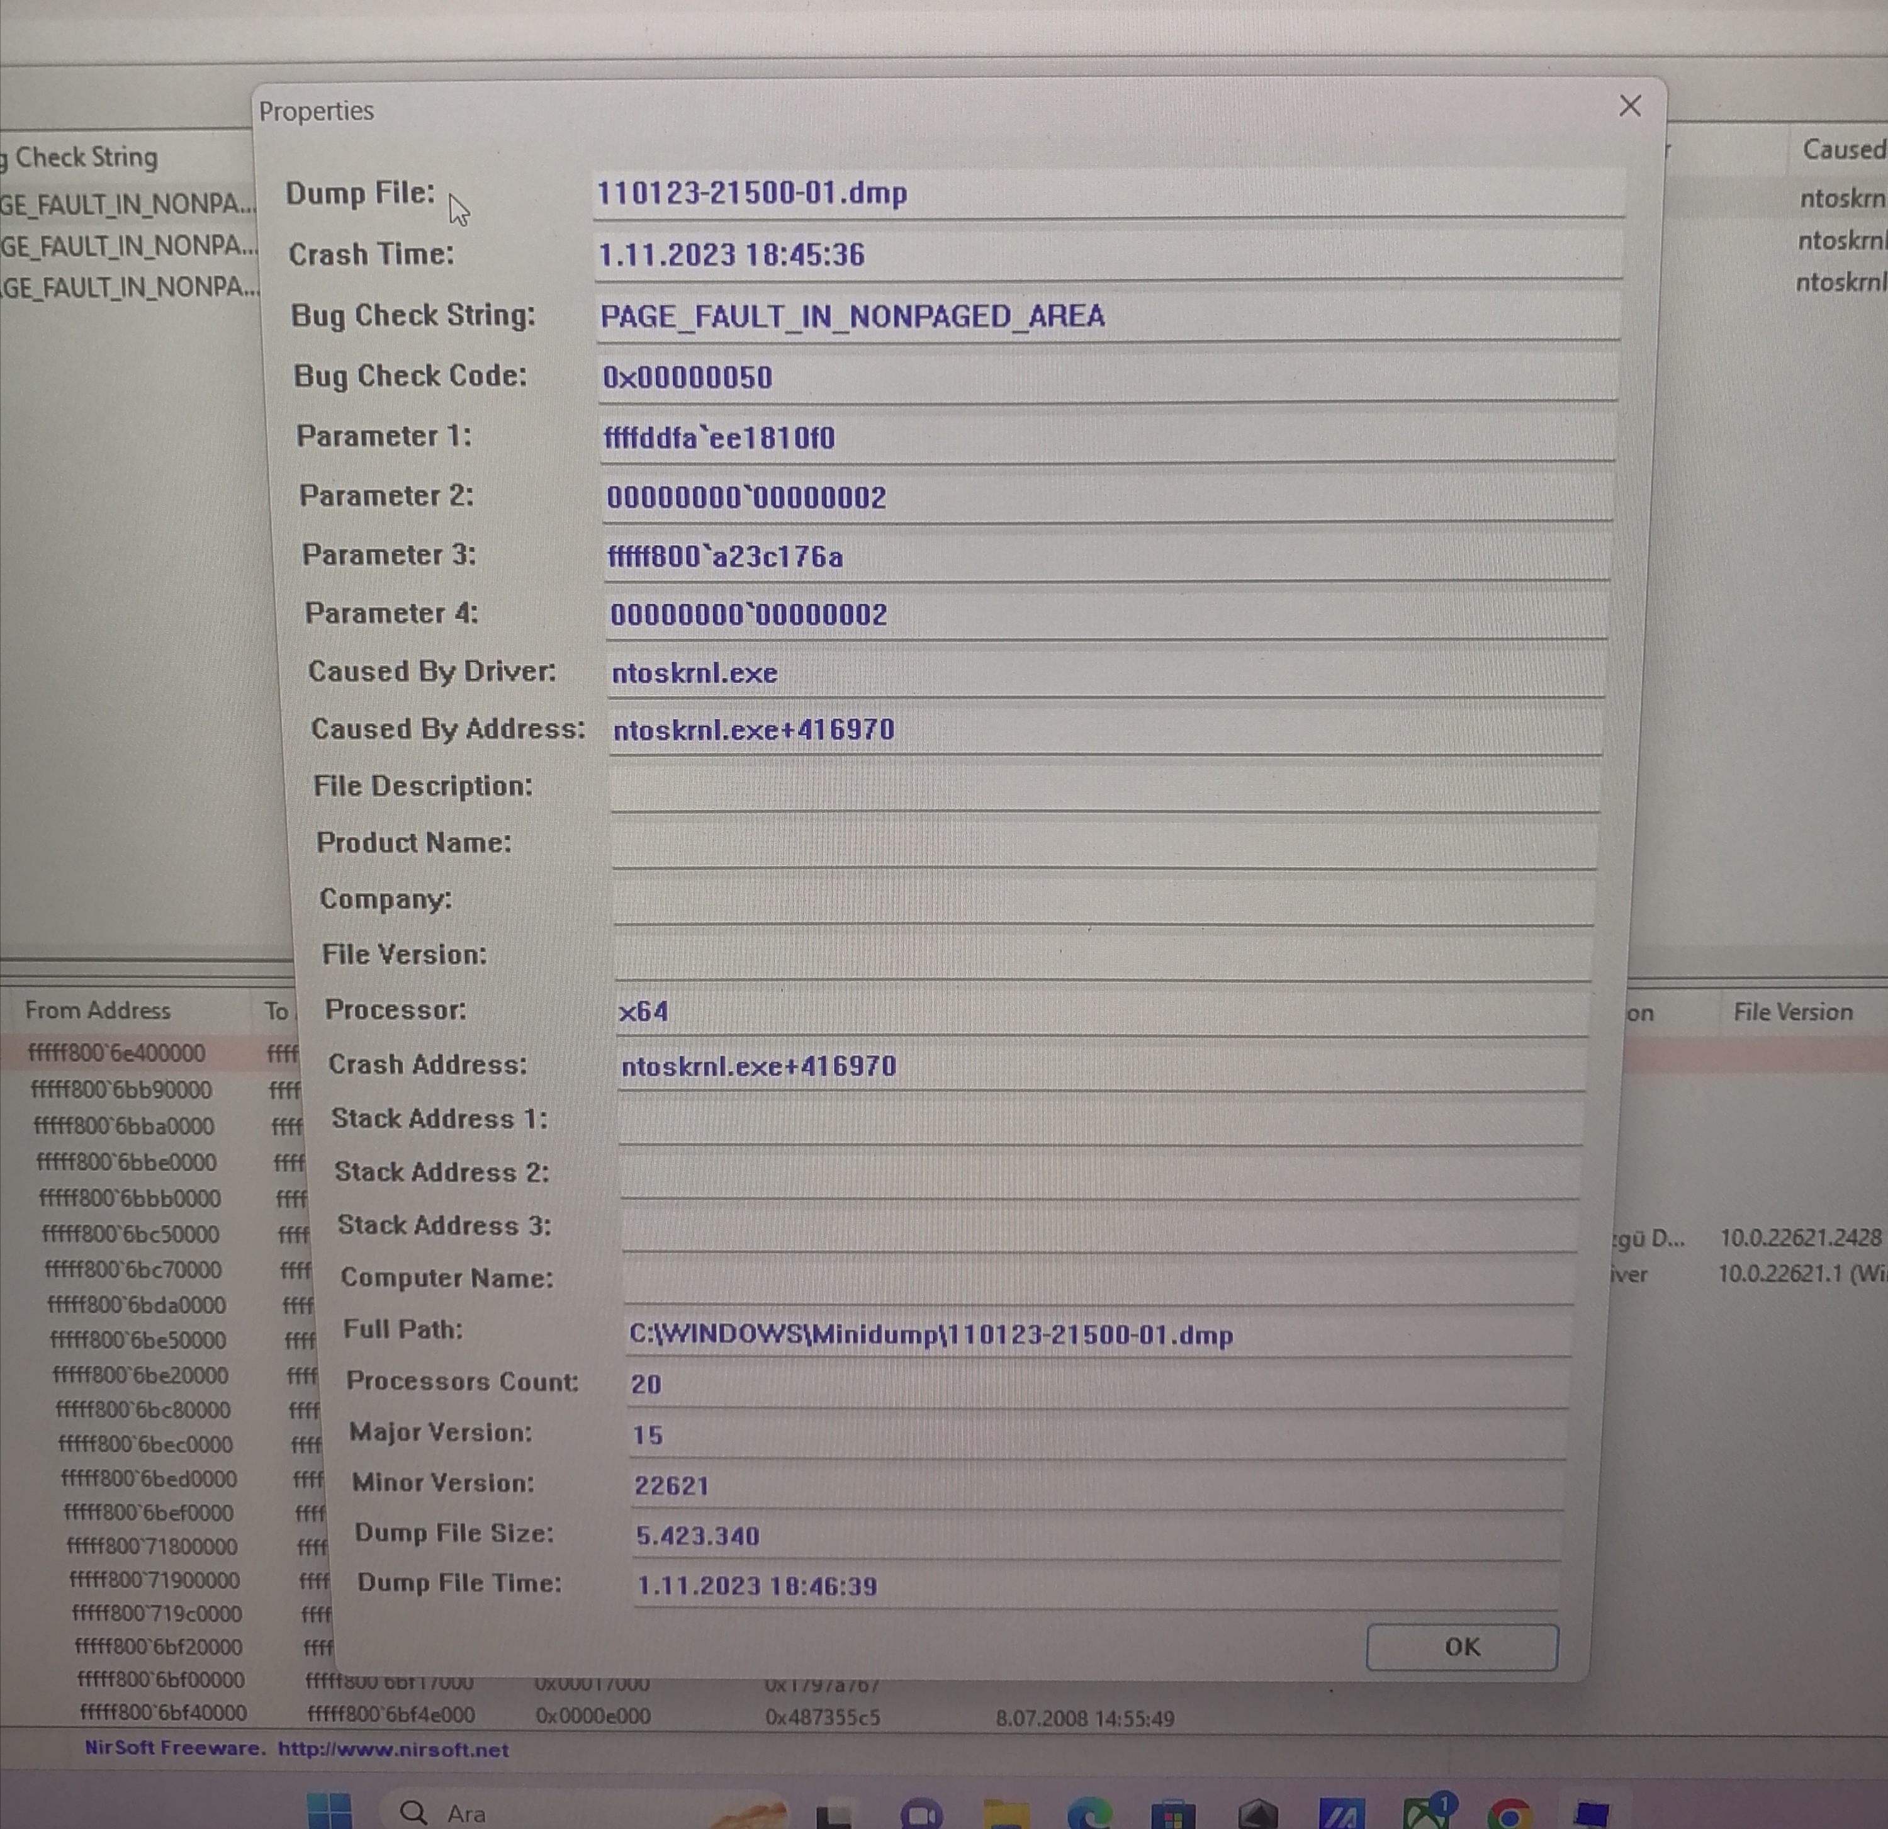Open the purple video chat taskbar icon
Image resolution: width=1888 pixels, height=1829 pixels.
pyautogui.click(x=921, y=1816)
